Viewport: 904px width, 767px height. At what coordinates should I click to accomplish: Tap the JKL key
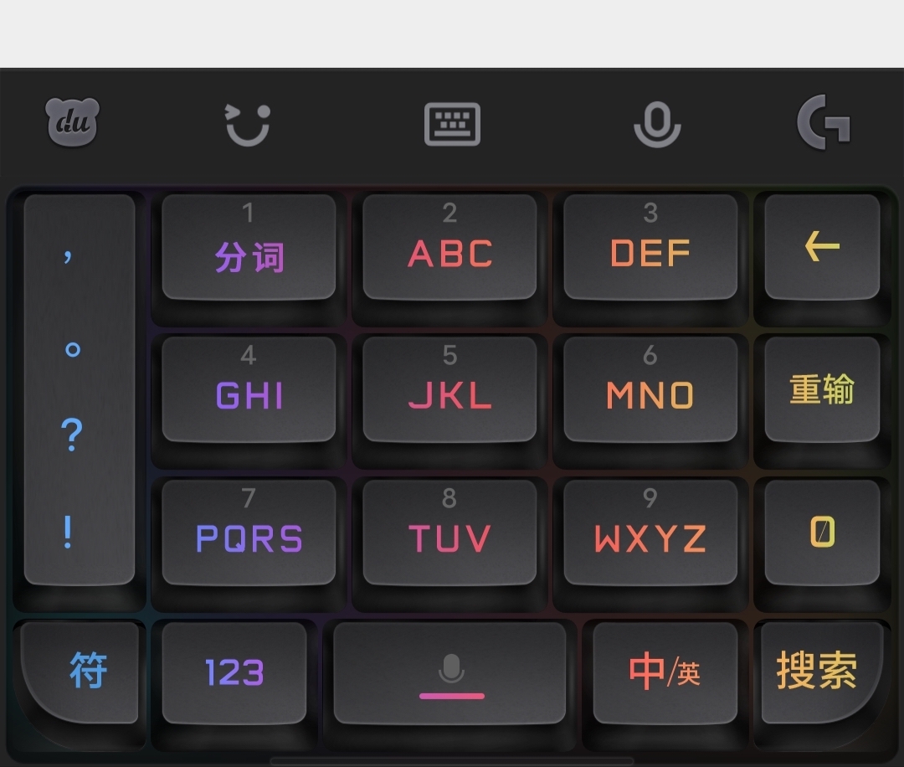click(x=449, y=389)
